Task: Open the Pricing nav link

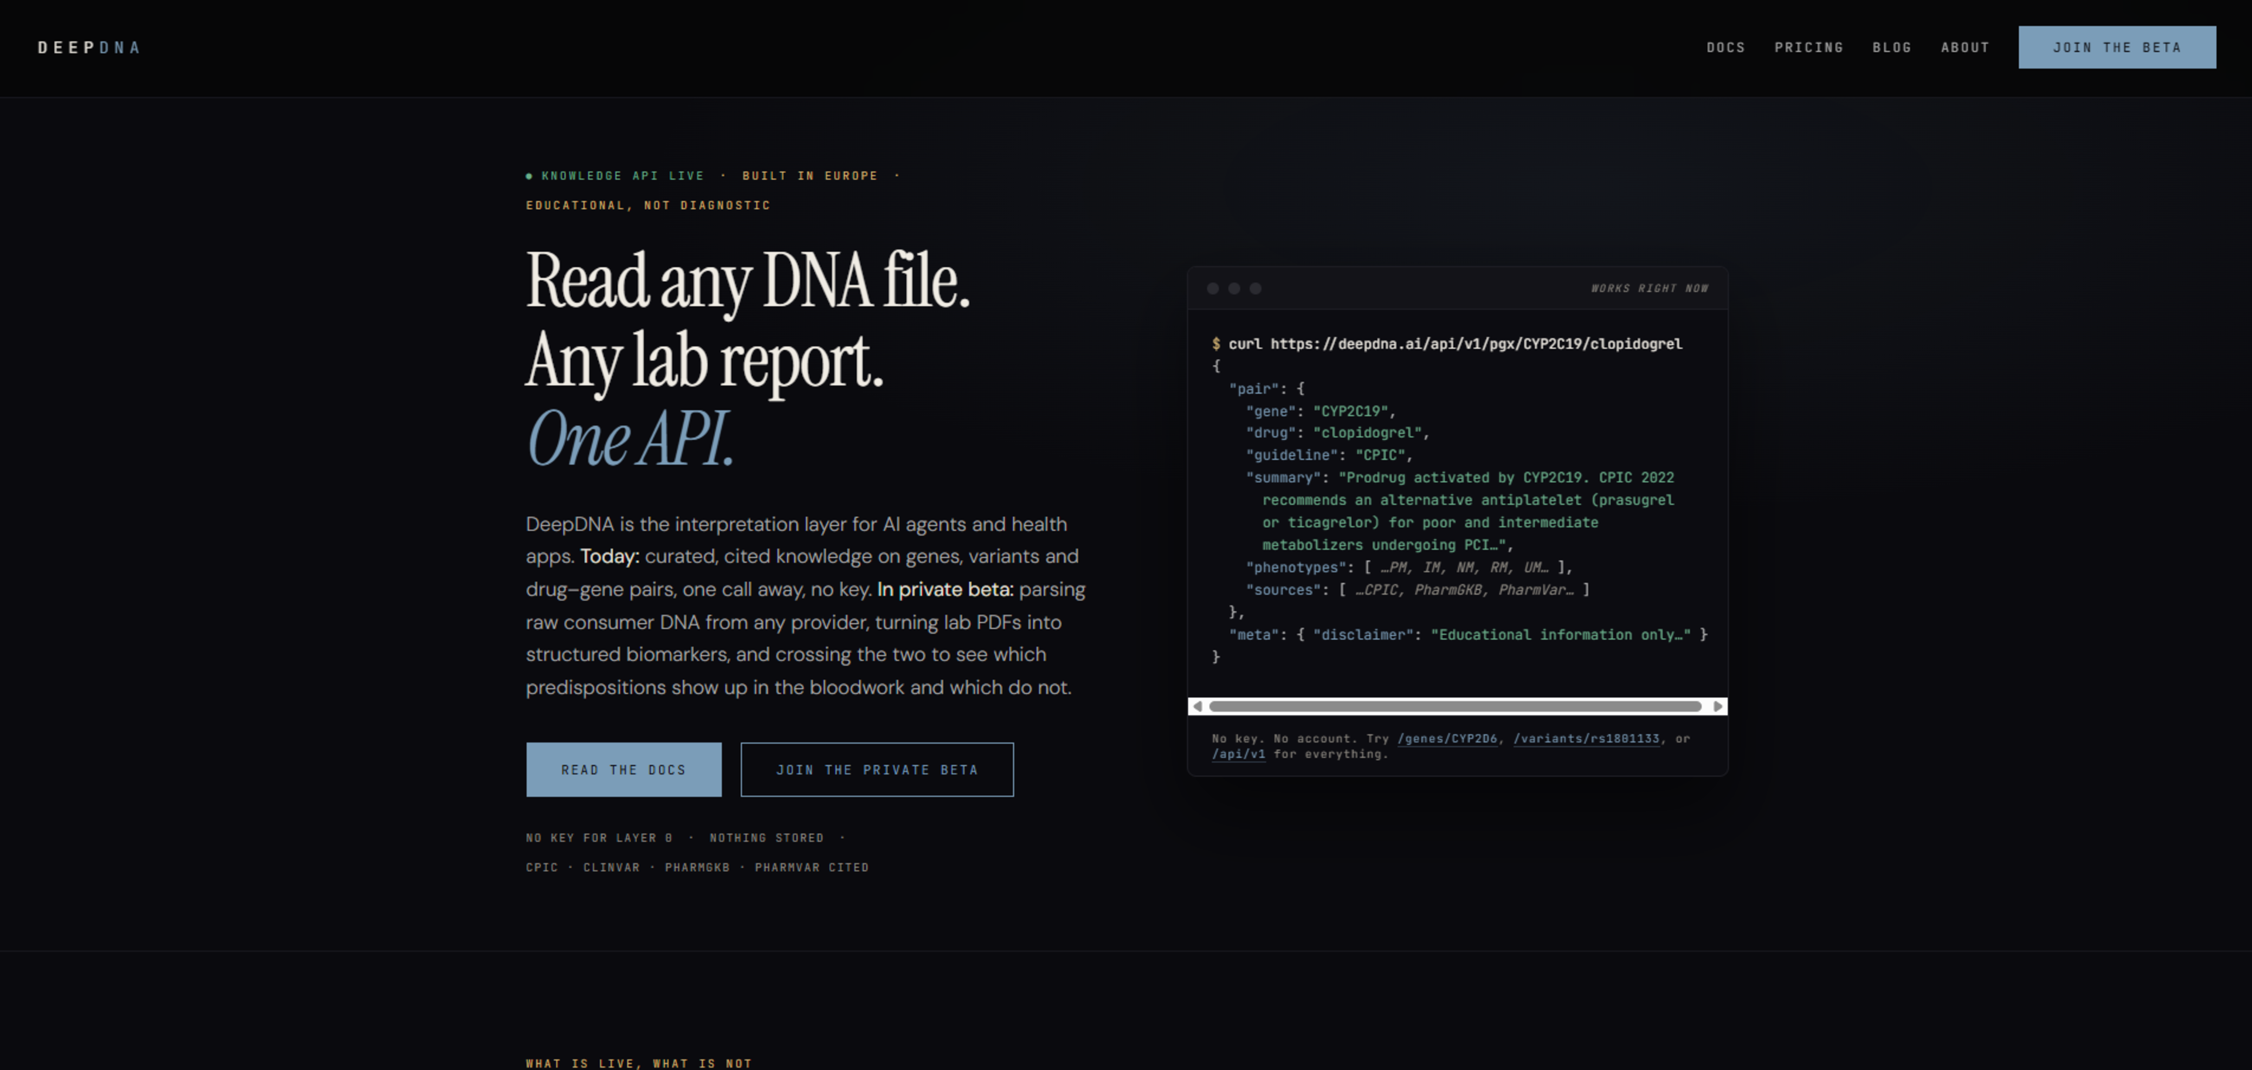Action: (1808, 47)
